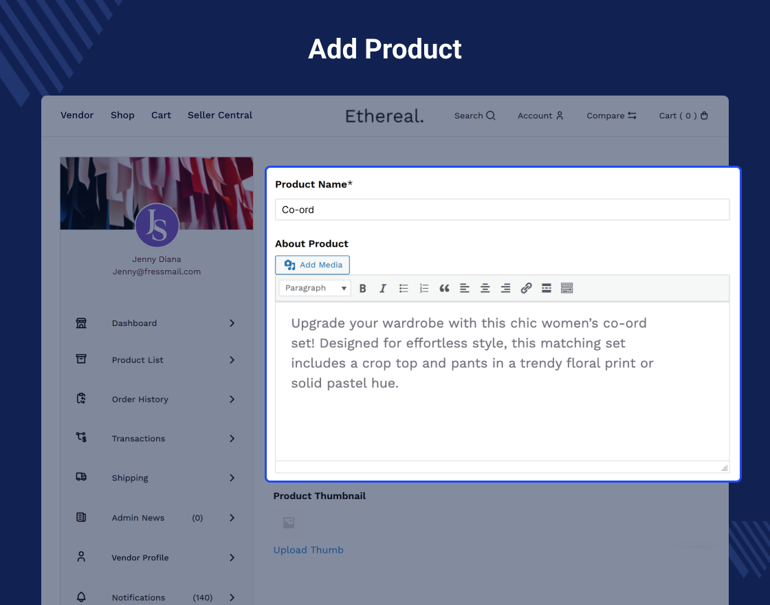Click the Order History clipboard icon
770x605 pixels.
(82, 398)
